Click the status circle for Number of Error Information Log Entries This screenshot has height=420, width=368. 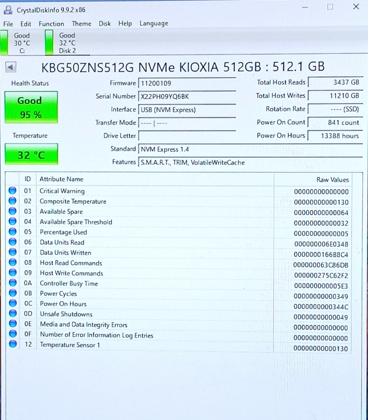[12, 334]
